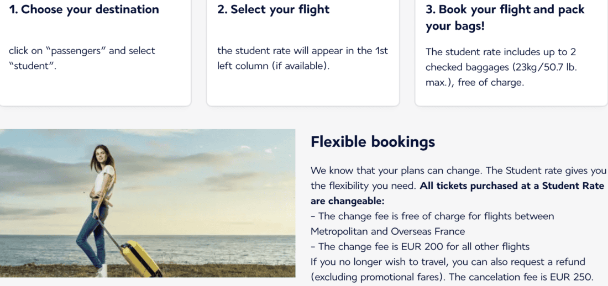Click the "student rate will appear" text
608x286 pixels.
[x=302, y=51]
